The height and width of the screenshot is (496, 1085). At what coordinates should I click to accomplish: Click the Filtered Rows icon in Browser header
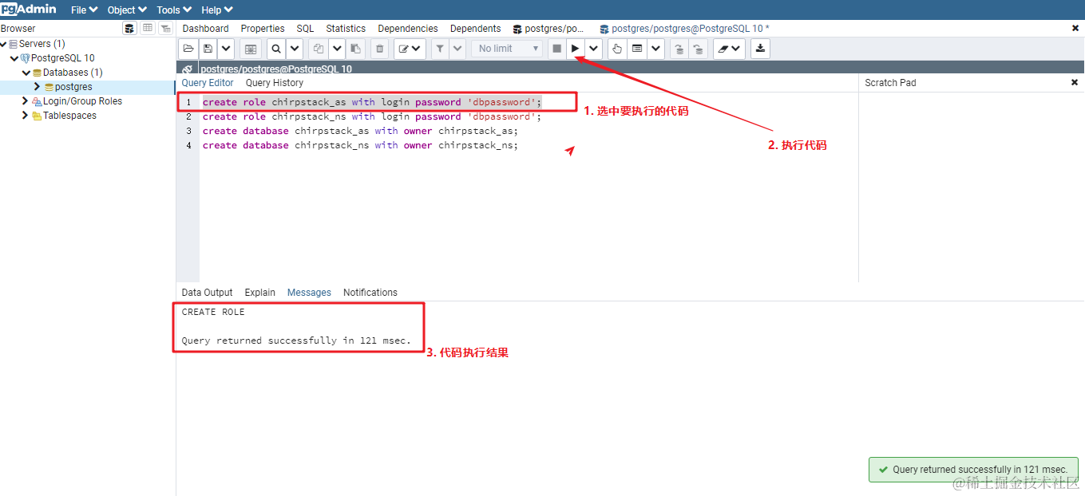click(165, 28)
